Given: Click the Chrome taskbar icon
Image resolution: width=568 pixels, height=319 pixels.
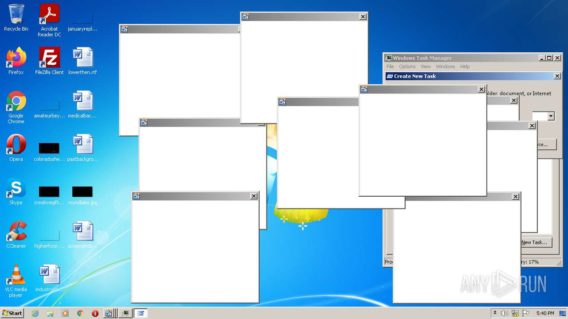Looking at the screenshot, I should pos(80,313).
